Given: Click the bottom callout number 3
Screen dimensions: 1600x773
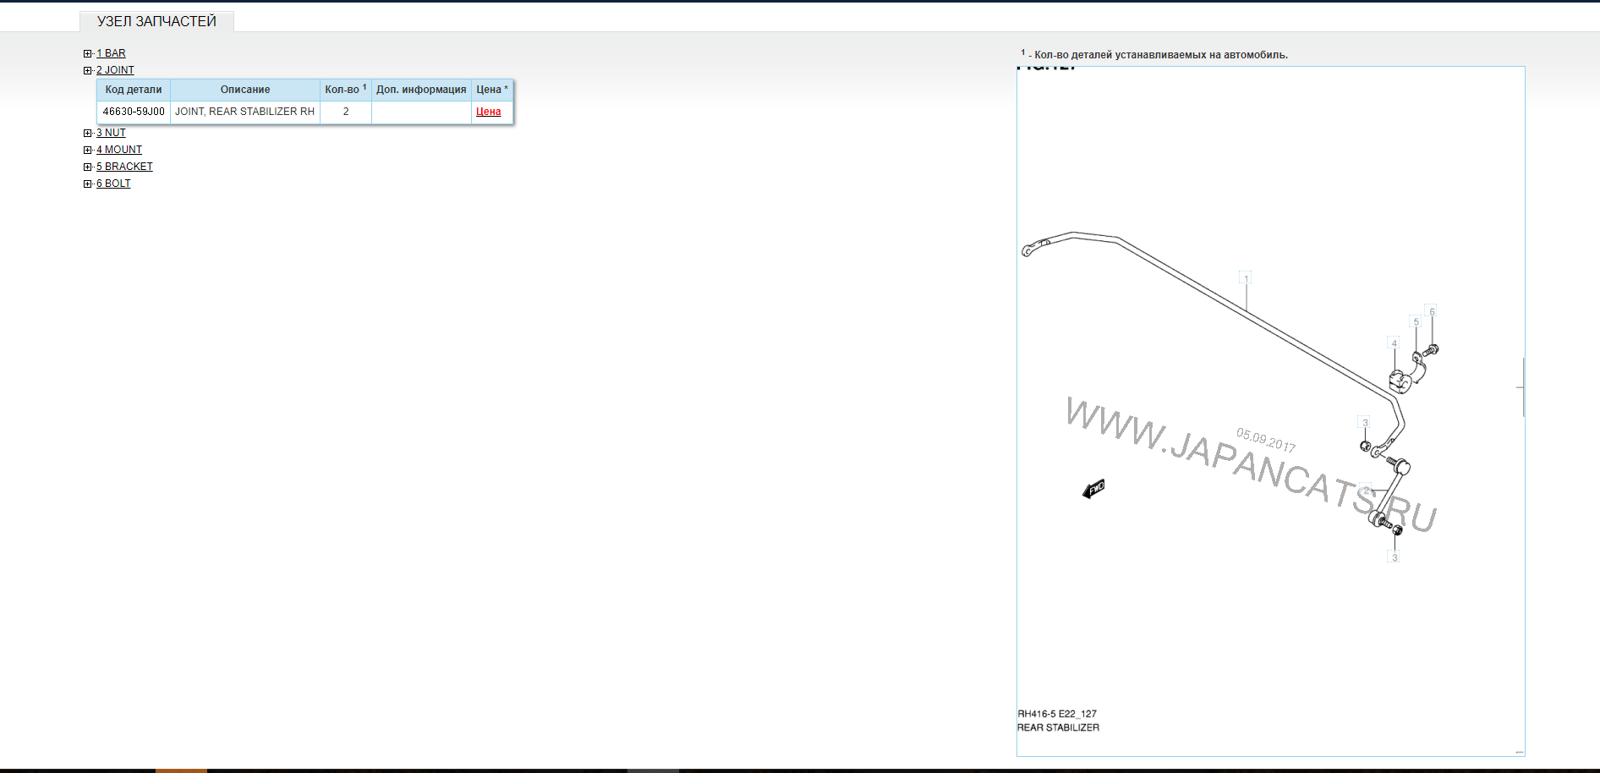Looking at the screenshot, I should tap(1394, 557).
